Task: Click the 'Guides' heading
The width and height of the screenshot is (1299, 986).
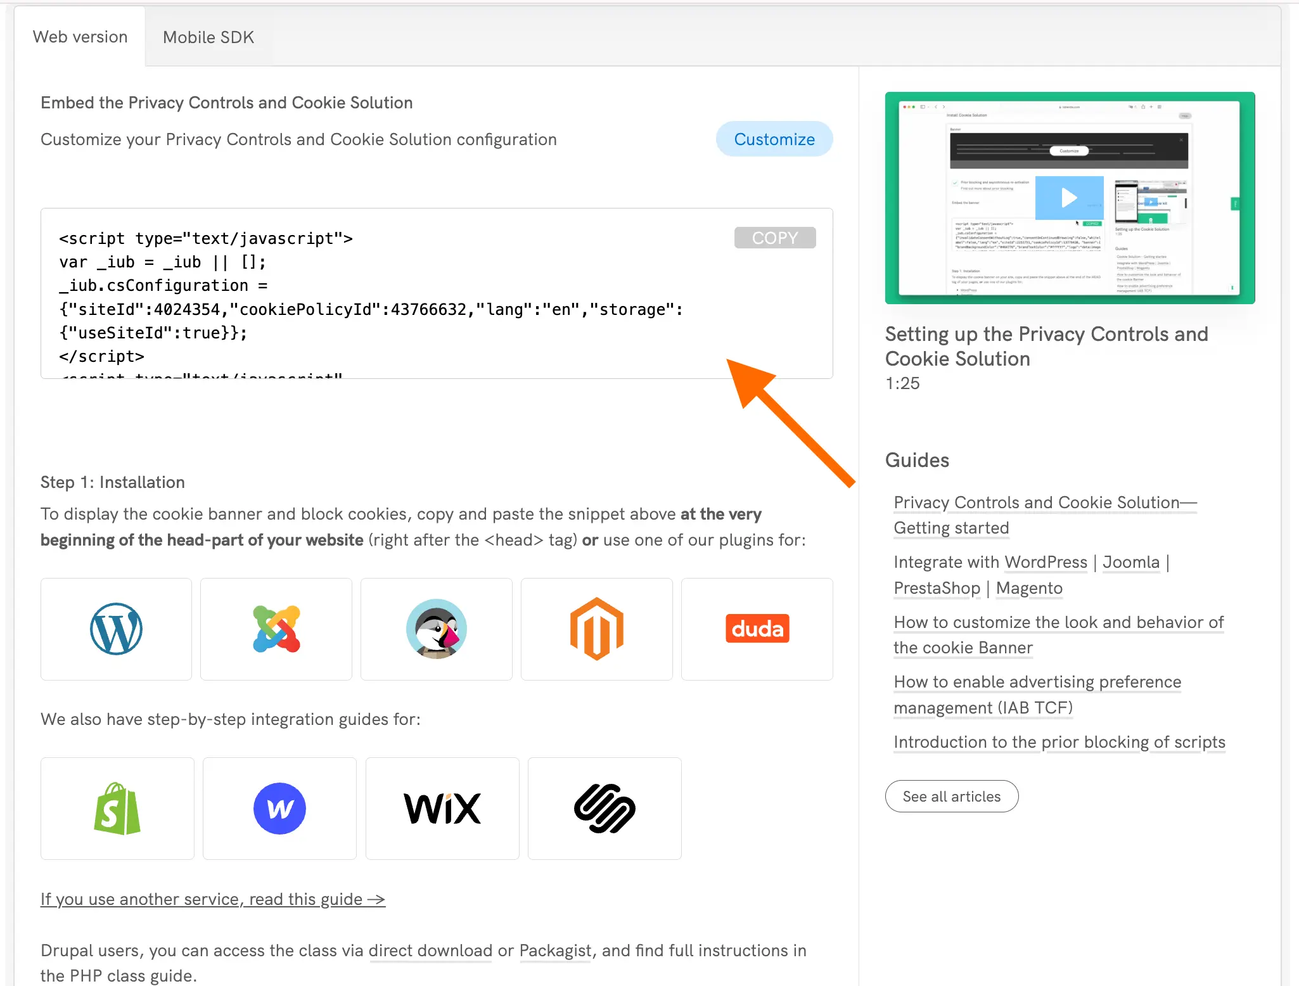Action: point(917,460)
